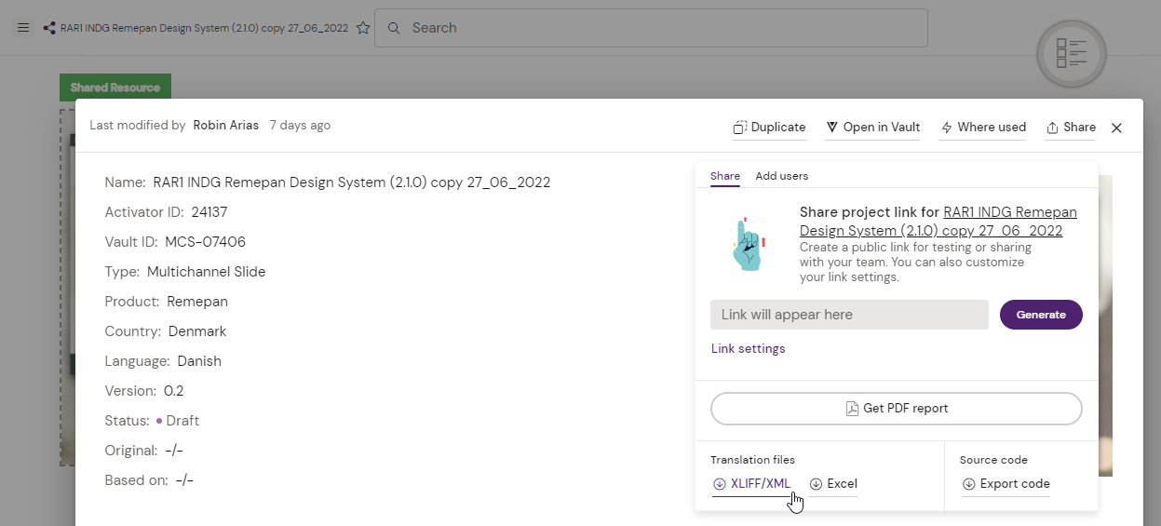Click the Share button in header

1071,128
